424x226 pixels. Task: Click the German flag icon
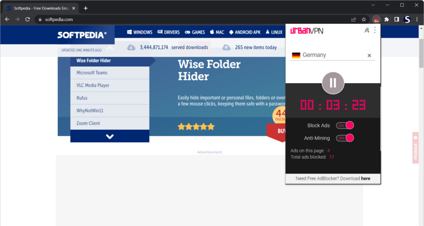[296, 56]
